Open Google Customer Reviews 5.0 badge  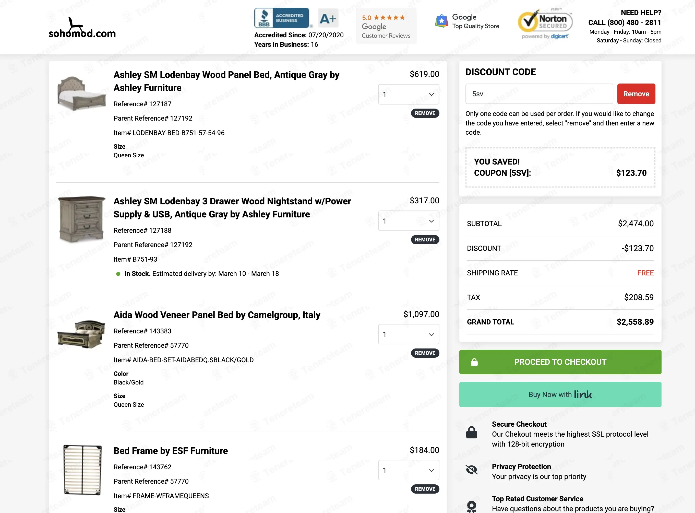click(386, 26)
